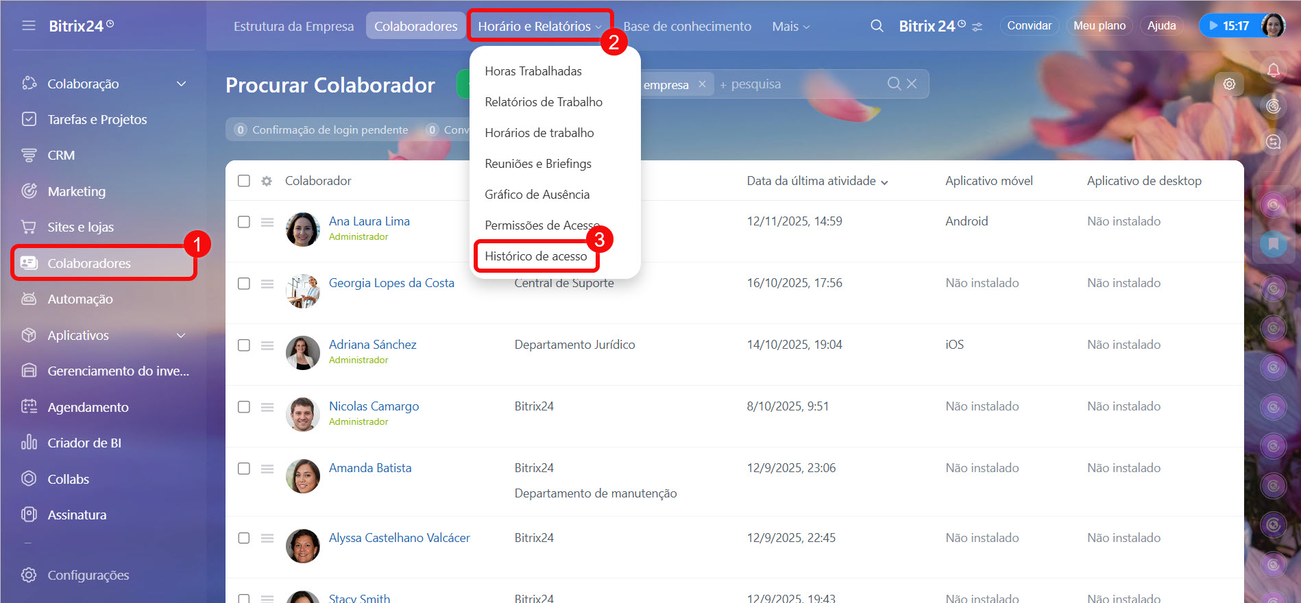The image size is (1301, 603).
Task: Select checkbox for Ana Laura Lima
Action: (x=244, y=222)
